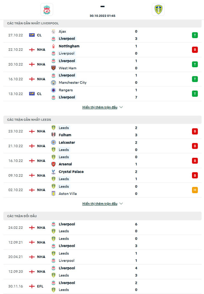Viewport: 204px width, 294px height.
Task: Click the Aston Villa team logo
Action: coord(53,194)
